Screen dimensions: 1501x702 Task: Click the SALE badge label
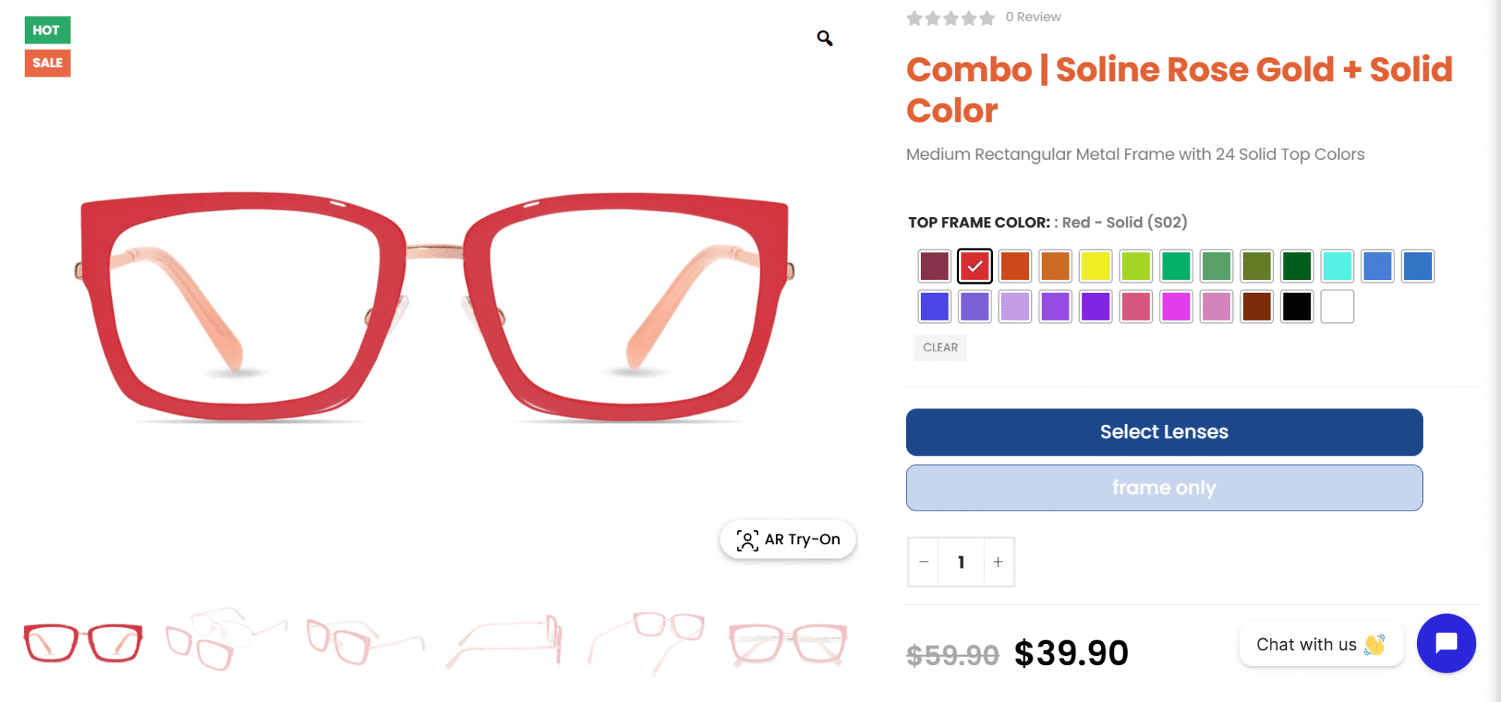[47, 63]
